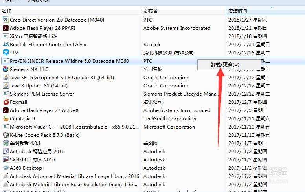Click the Siemens NX 11.0 icon
The image size is (305, 192).
pyautogui.click(x=6, y=69)
